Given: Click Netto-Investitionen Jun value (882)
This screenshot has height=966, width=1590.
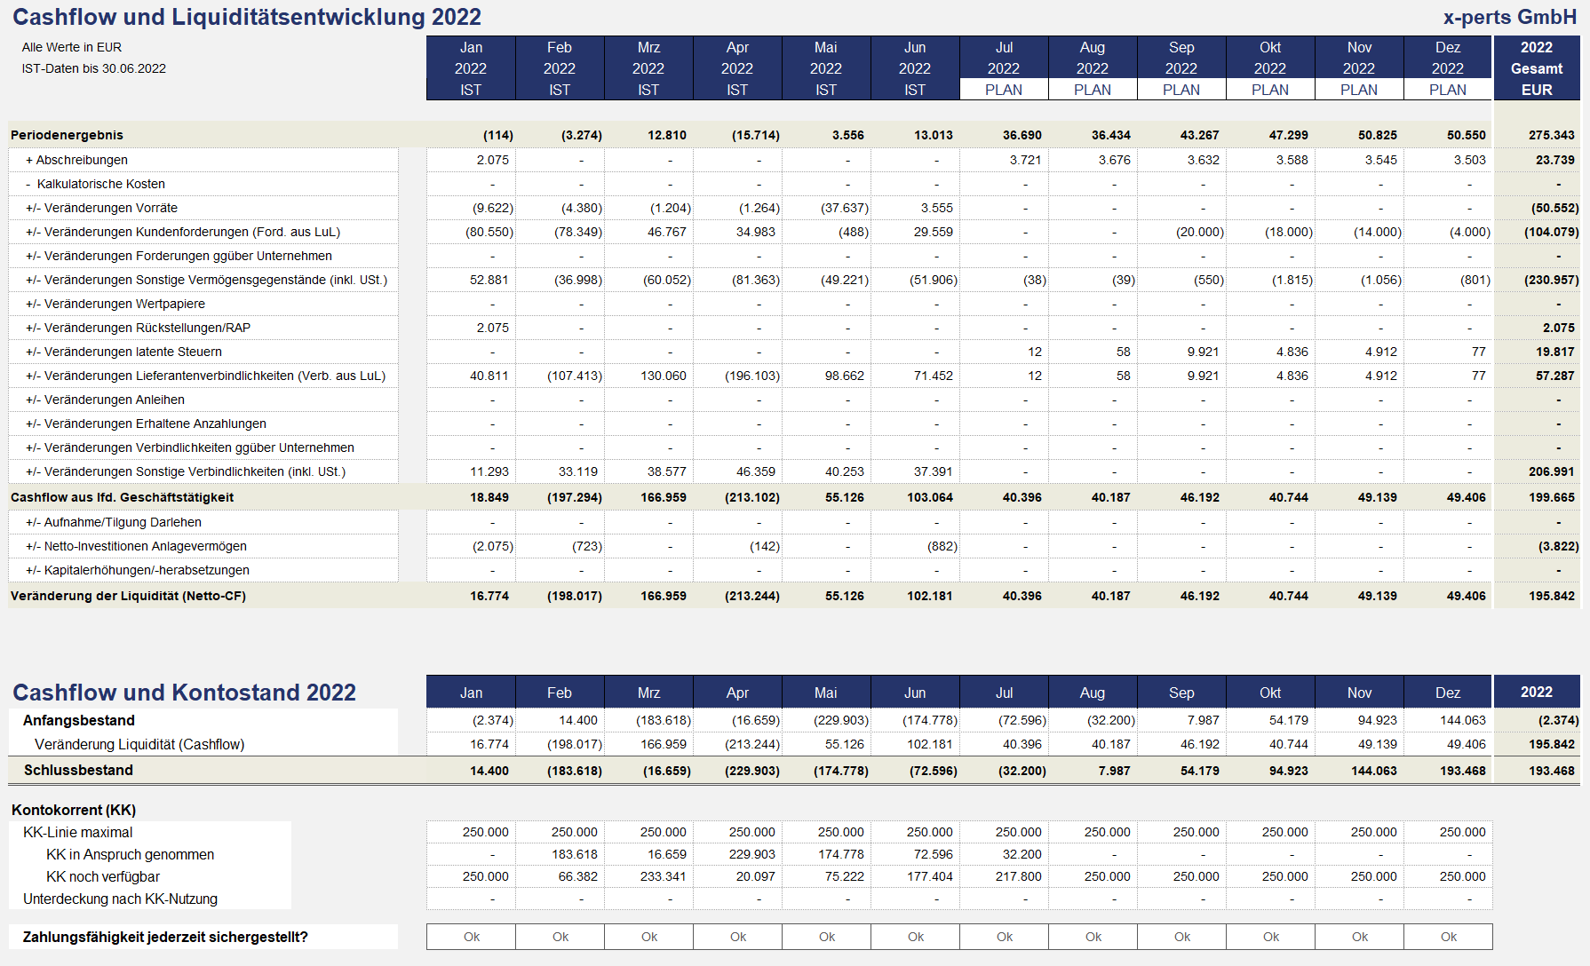Looking at the screenshot, I should pyautogui.click(x=942, y=546).
